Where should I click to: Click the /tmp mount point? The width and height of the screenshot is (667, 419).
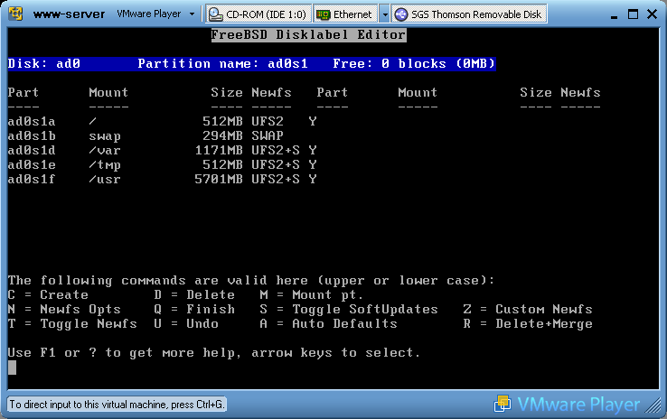[x=105, y=165]
